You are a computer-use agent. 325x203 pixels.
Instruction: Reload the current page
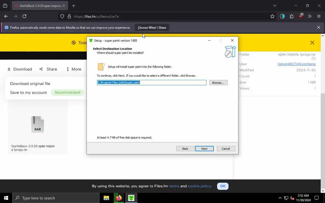(x=24, y=16)
